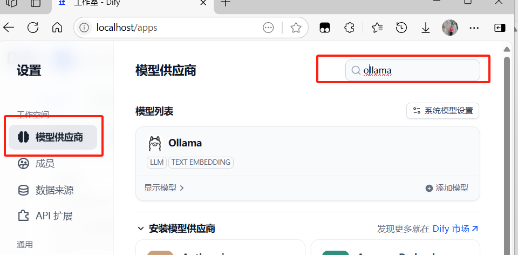Select 模型供应商 in settings sidebar
Viewport: 518px width, 255px height.
point(53,137)
